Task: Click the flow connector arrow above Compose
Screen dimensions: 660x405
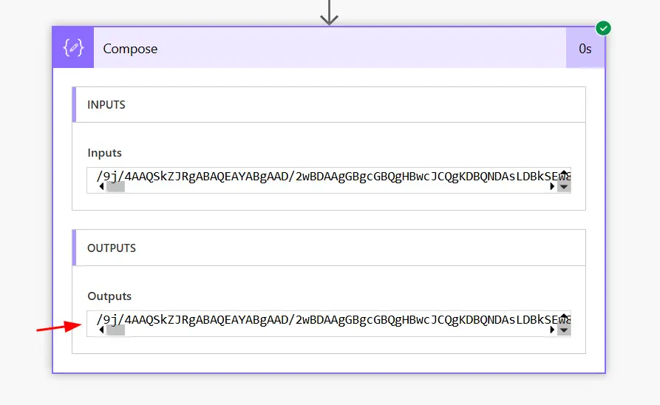Action: pos(329,13)
